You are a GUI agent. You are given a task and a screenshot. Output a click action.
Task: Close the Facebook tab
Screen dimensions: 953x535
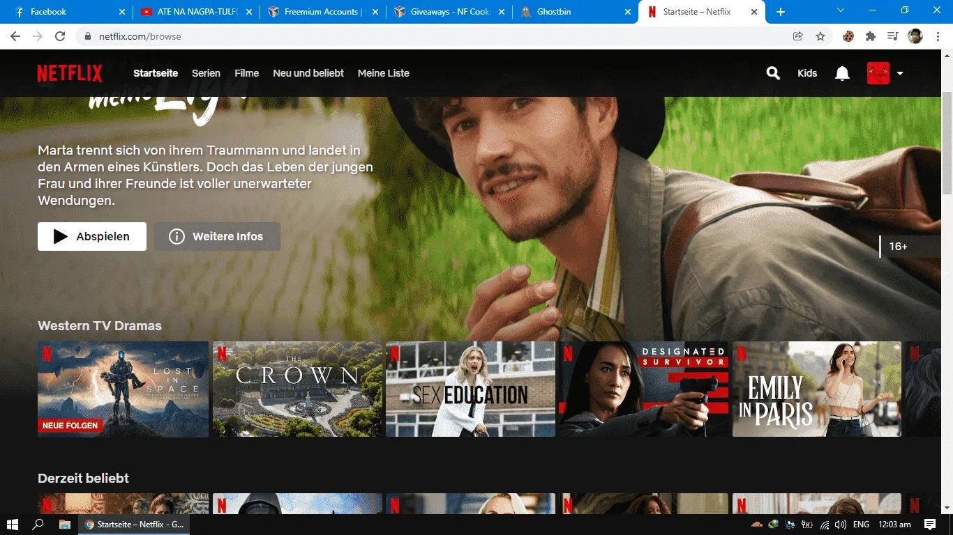click(x=122, y=12)
